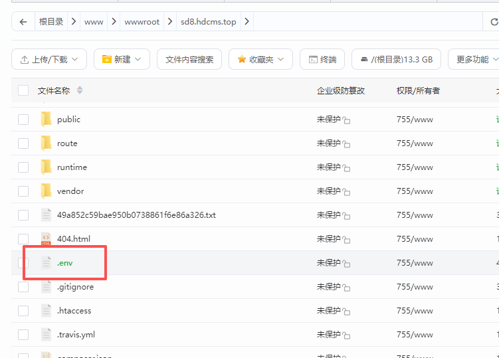Open the 终端 terminal button
Screen dimensions: 499x358
(322, 59)
